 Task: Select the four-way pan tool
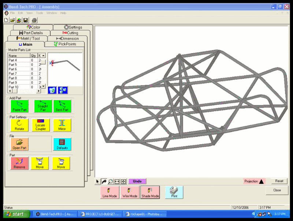[x=123, y=181]
